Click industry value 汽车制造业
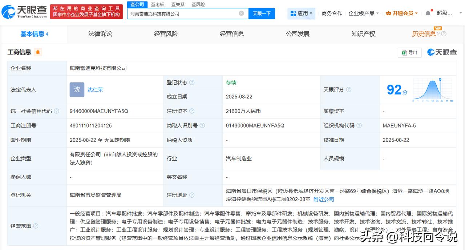 point(239,158)
